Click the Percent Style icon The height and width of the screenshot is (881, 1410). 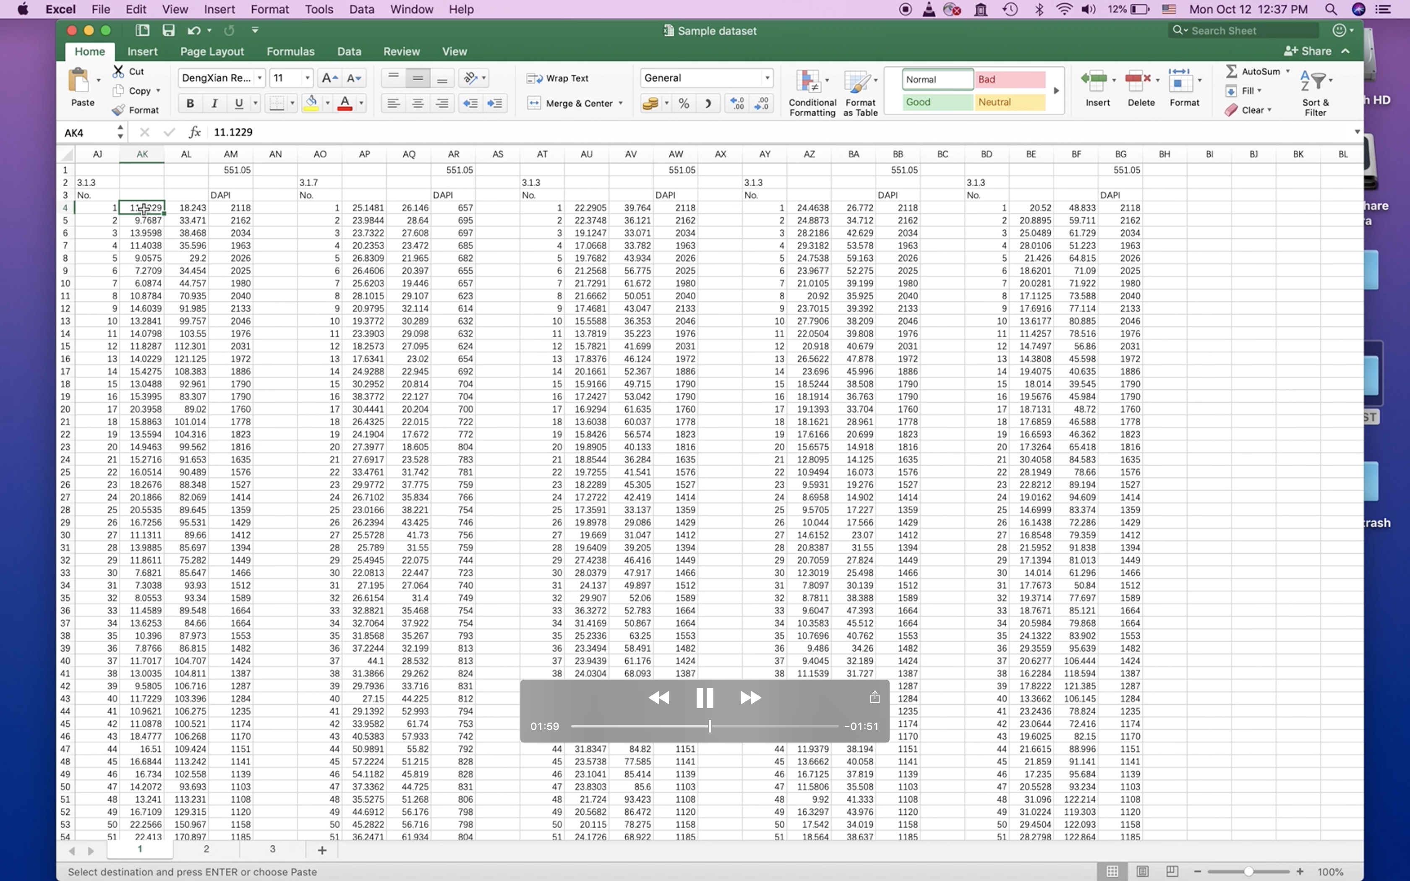coord(684,103)
